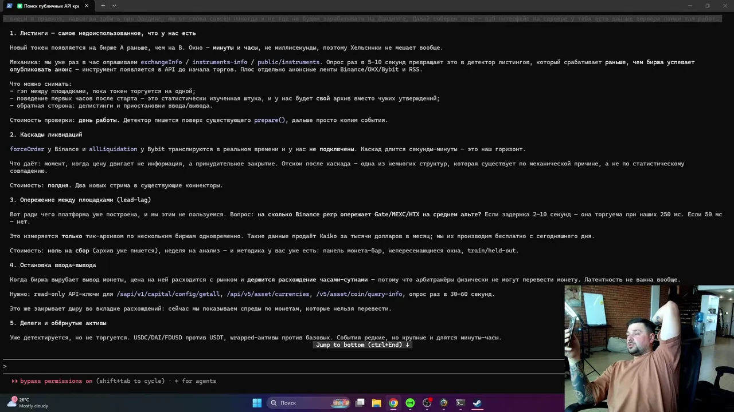
Task: Open Google Chrome from the taskbar
Action: [393, 403]
